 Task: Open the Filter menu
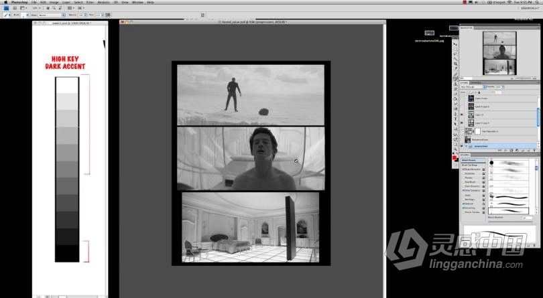[88, 3]
